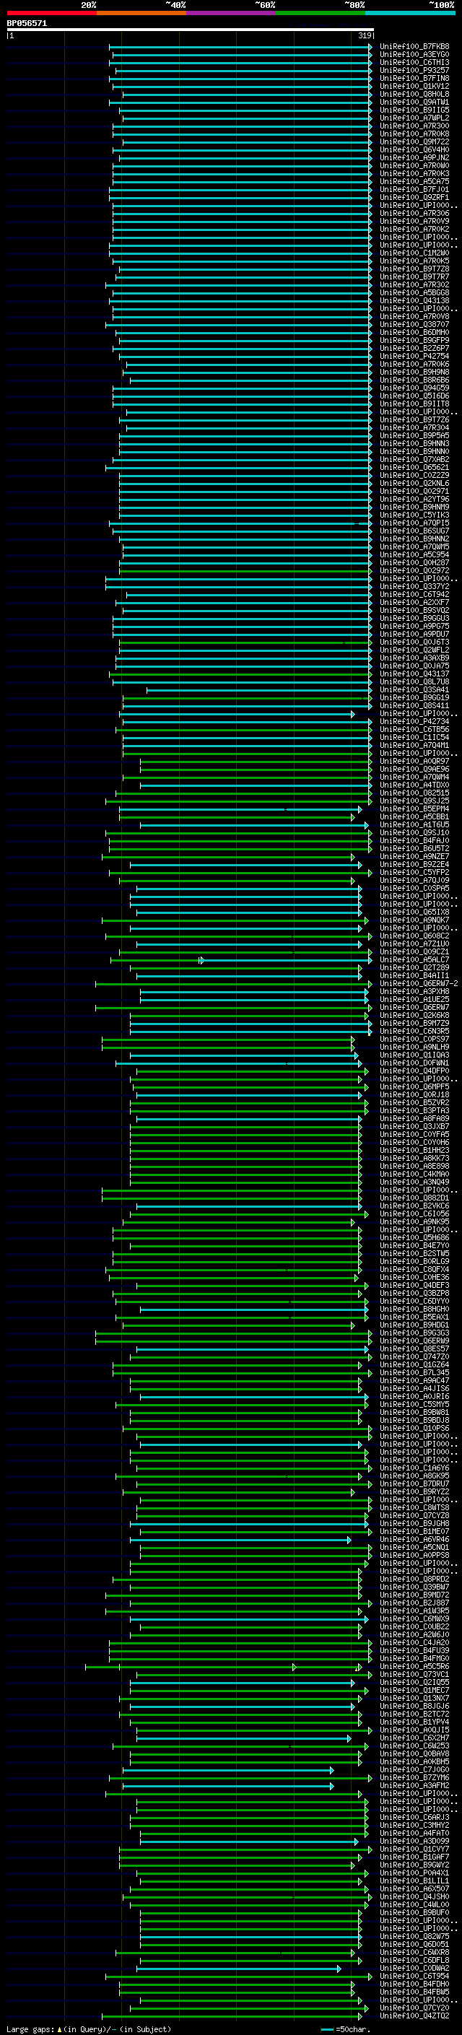Select the UniRef100_B9IIG5 label

pos(414,110)
